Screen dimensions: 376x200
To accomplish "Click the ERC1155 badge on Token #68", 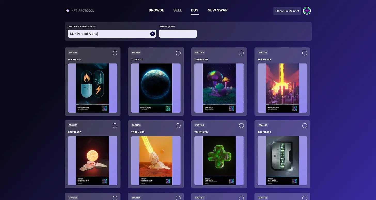I will [263, 53].
